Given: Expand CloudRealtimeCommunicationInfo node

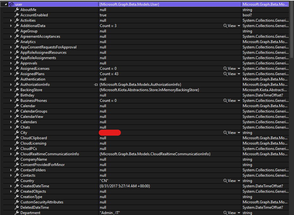Looking at the screenshot, I should click(11, 154).
